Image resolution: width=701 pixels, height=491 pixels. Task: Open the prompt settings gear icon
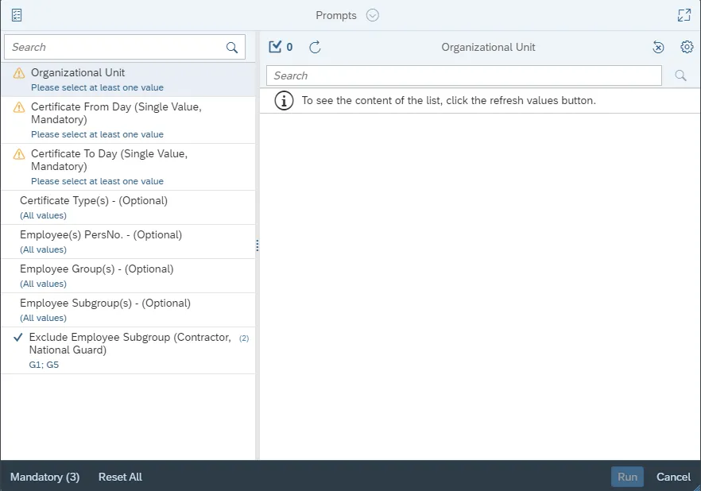pos(687,47)
